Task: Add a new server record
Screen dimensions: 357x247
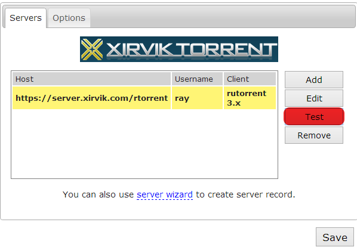Action: (x=314, y=80)
